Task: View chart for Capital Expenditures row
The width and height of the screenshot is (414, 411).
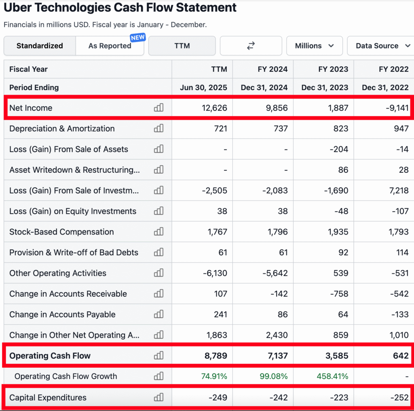Action: click(158, 397)
